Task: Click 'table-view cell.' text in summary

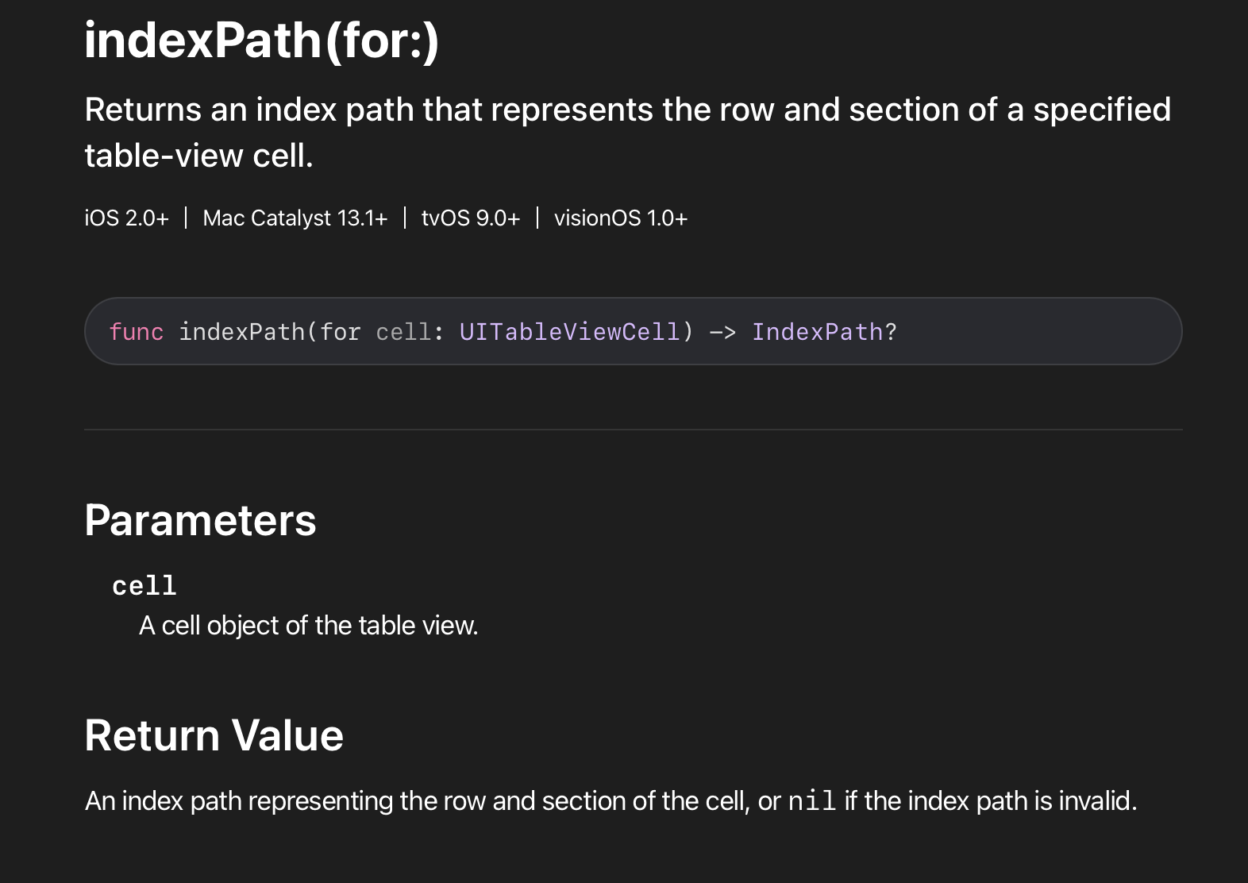Action: pyautogui.click(x=198, y=156)
